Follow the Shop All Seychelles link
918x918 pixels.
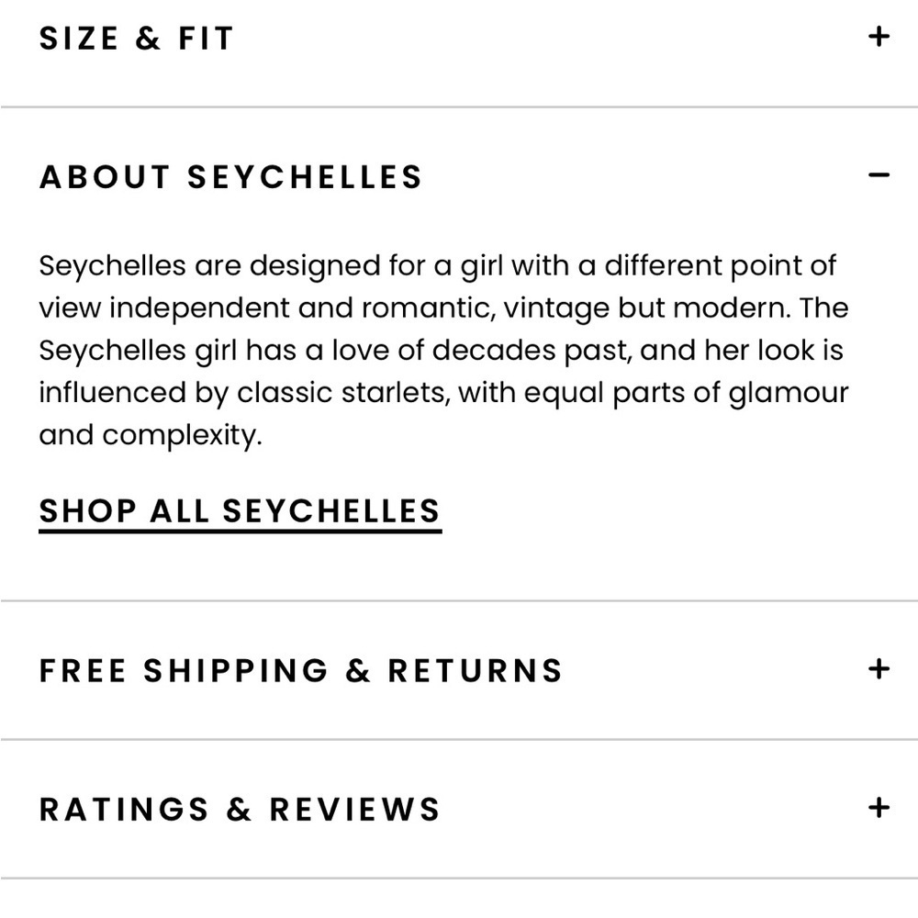(240, 513)
